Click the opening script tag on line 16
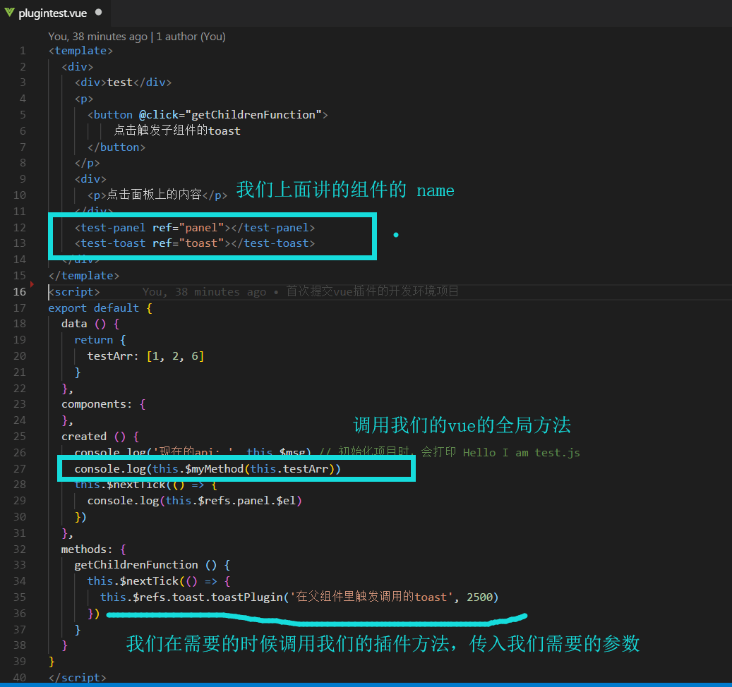 coord(73,291)
